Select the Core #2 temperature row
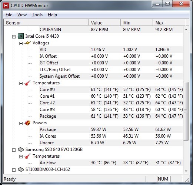193x185 pixels. [x=111, y=103]
